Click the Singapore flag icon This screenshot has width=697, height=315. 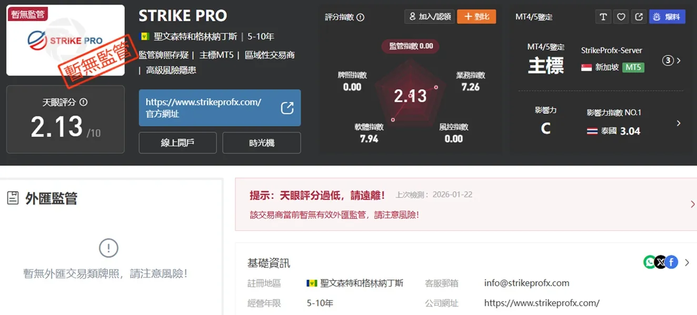(x=586, y=67)
